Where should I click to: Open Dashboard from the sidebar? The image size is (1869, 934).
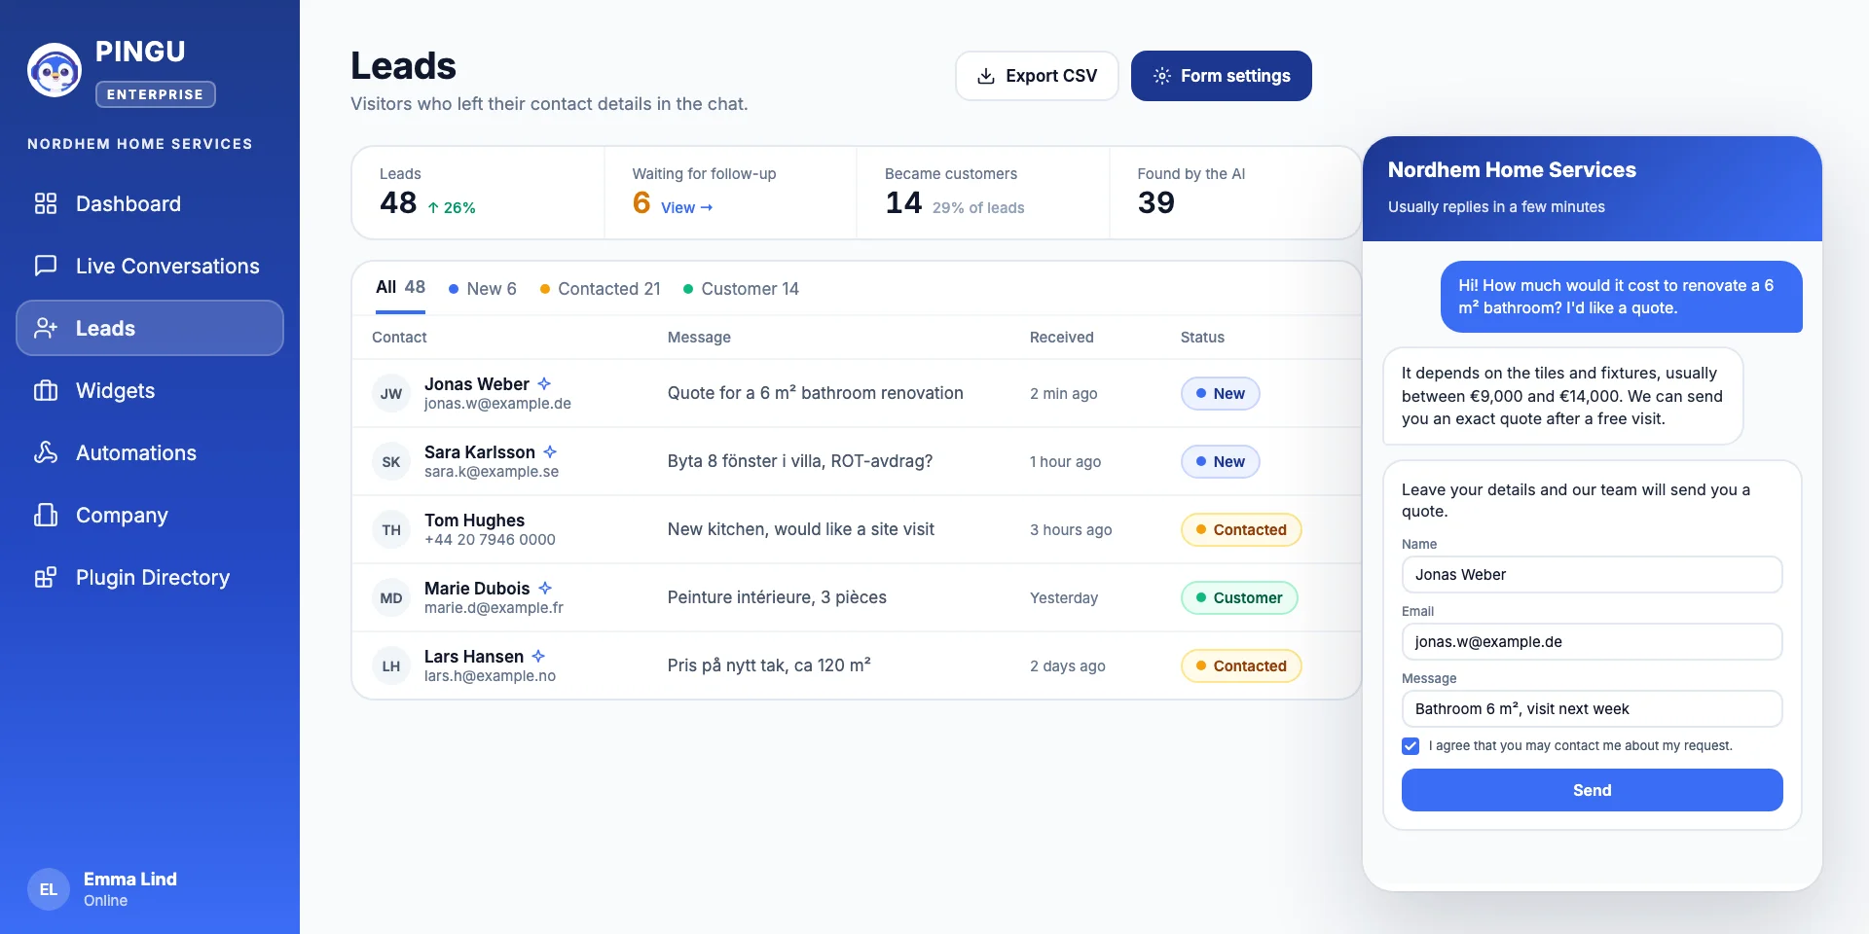coord(150,203)
